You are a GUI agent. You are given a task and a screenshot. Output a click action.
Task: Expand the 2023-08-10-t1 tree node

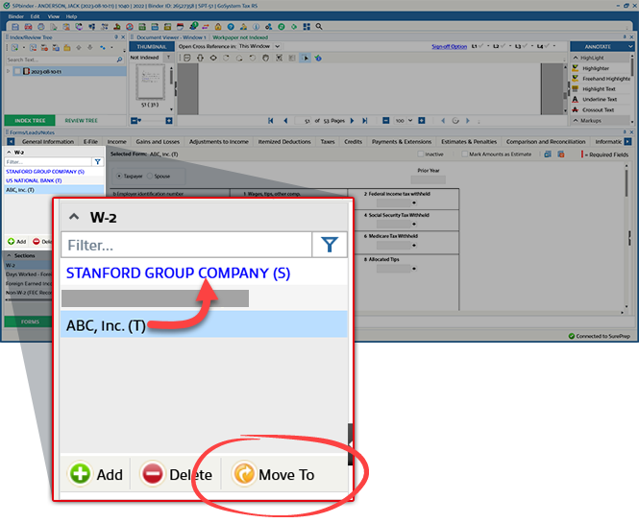click(x=8, y=72)
